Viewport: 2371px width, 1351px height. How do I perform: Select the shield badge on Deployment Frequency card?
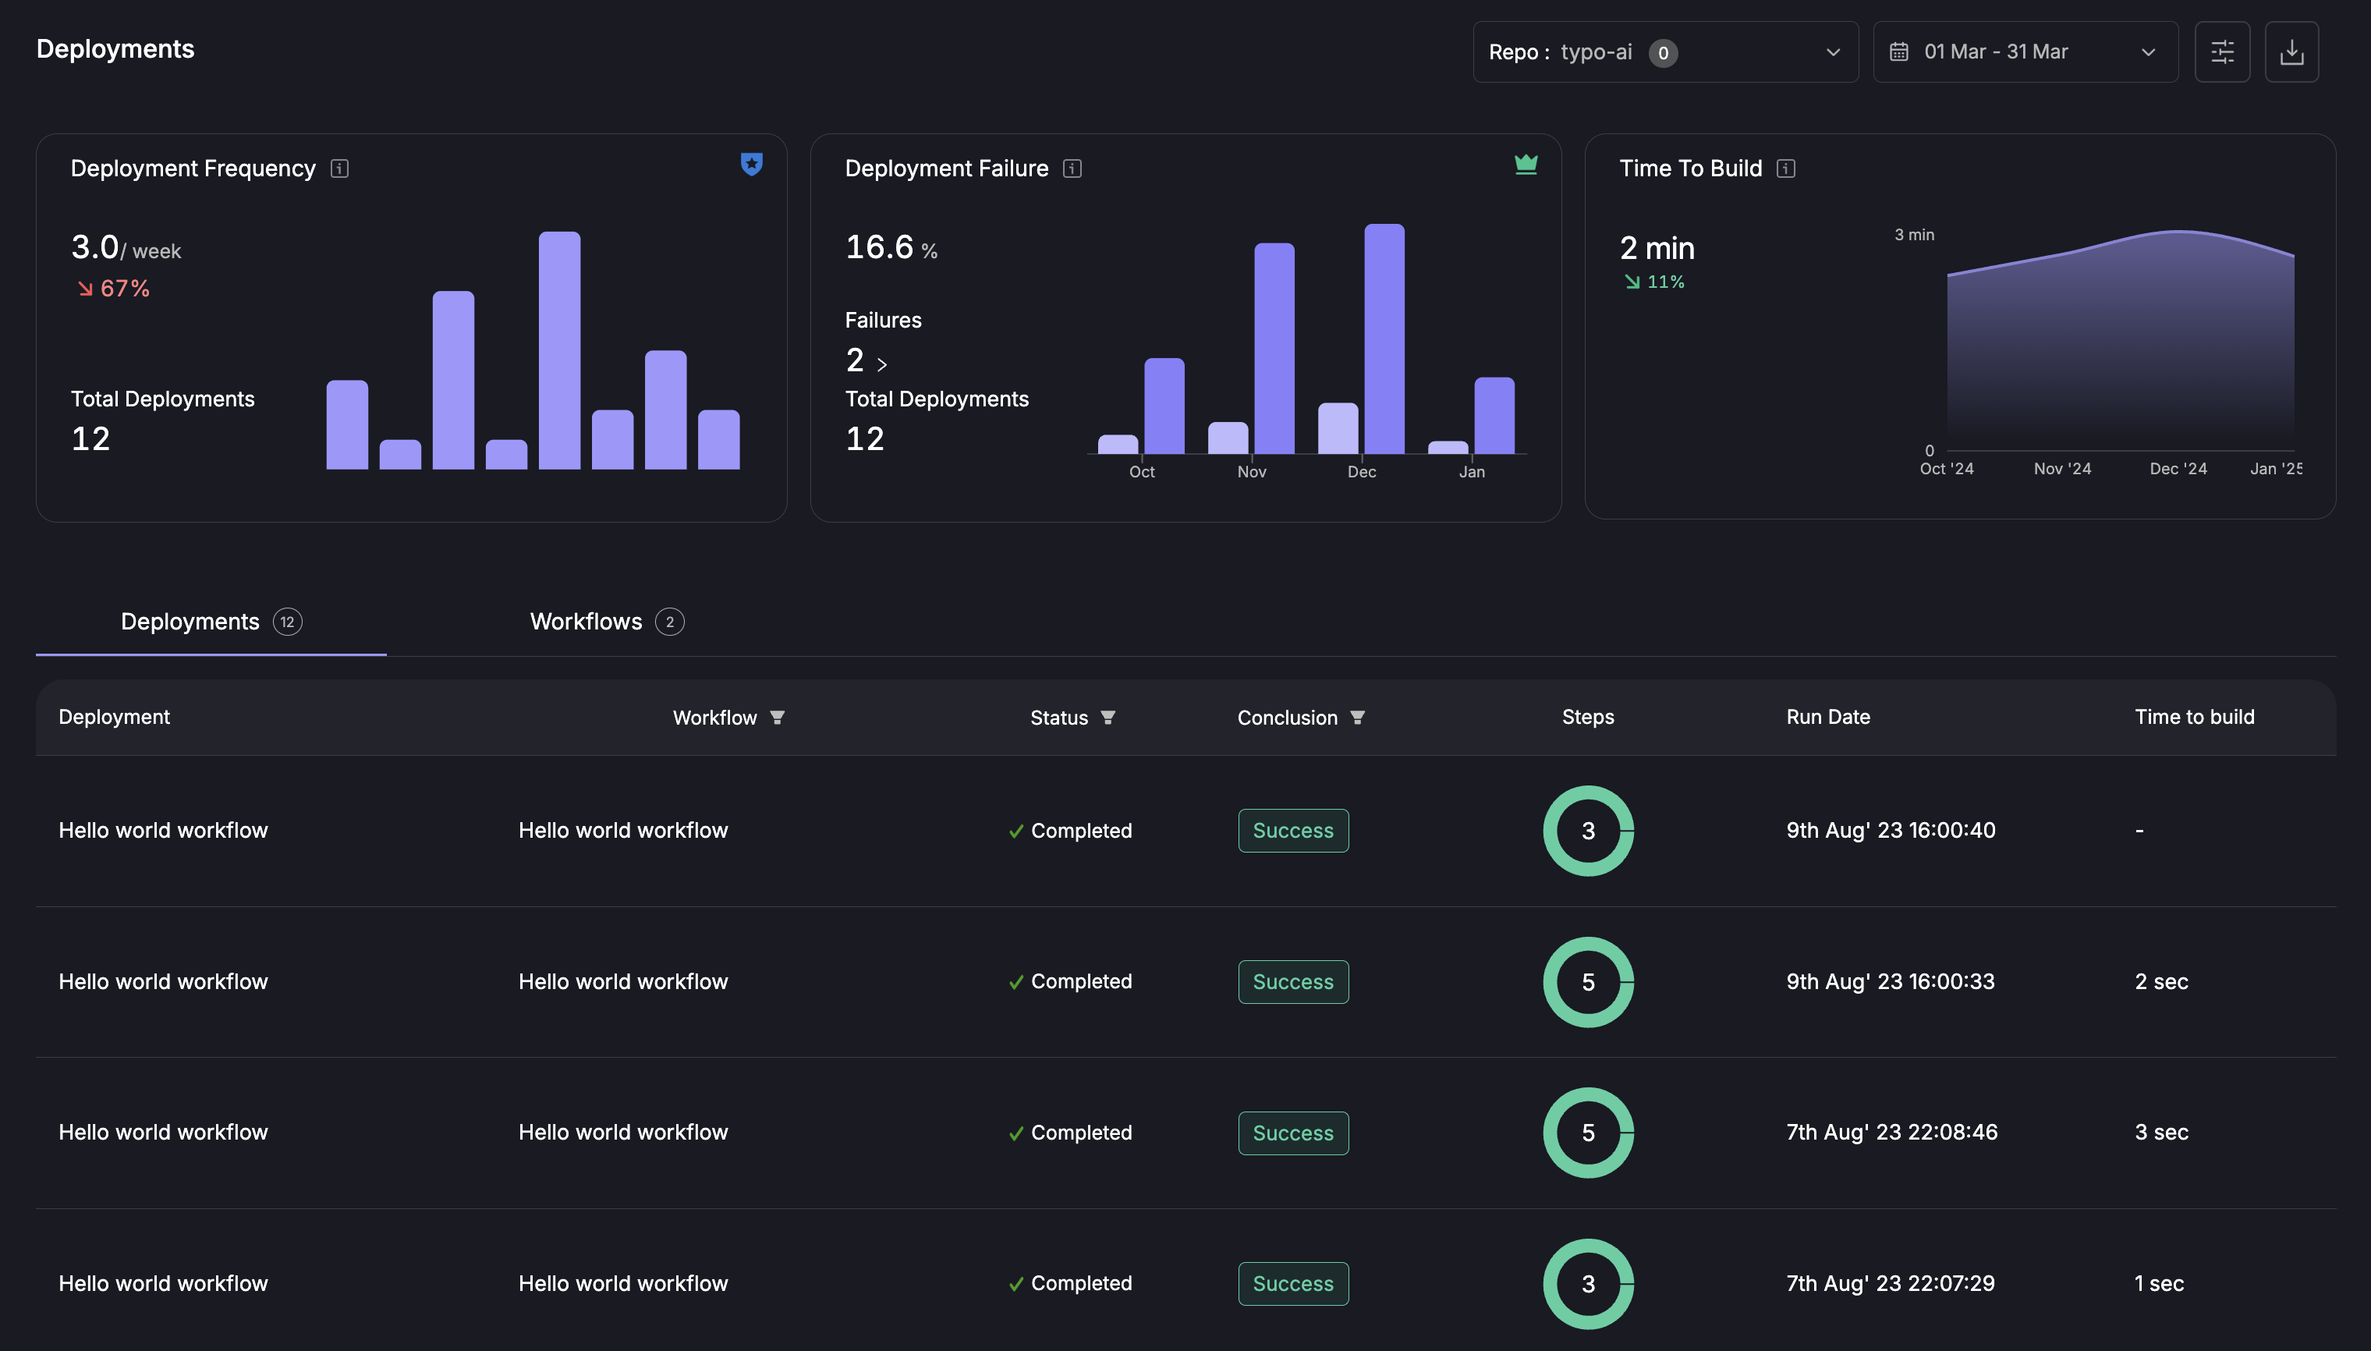[750, 165]
